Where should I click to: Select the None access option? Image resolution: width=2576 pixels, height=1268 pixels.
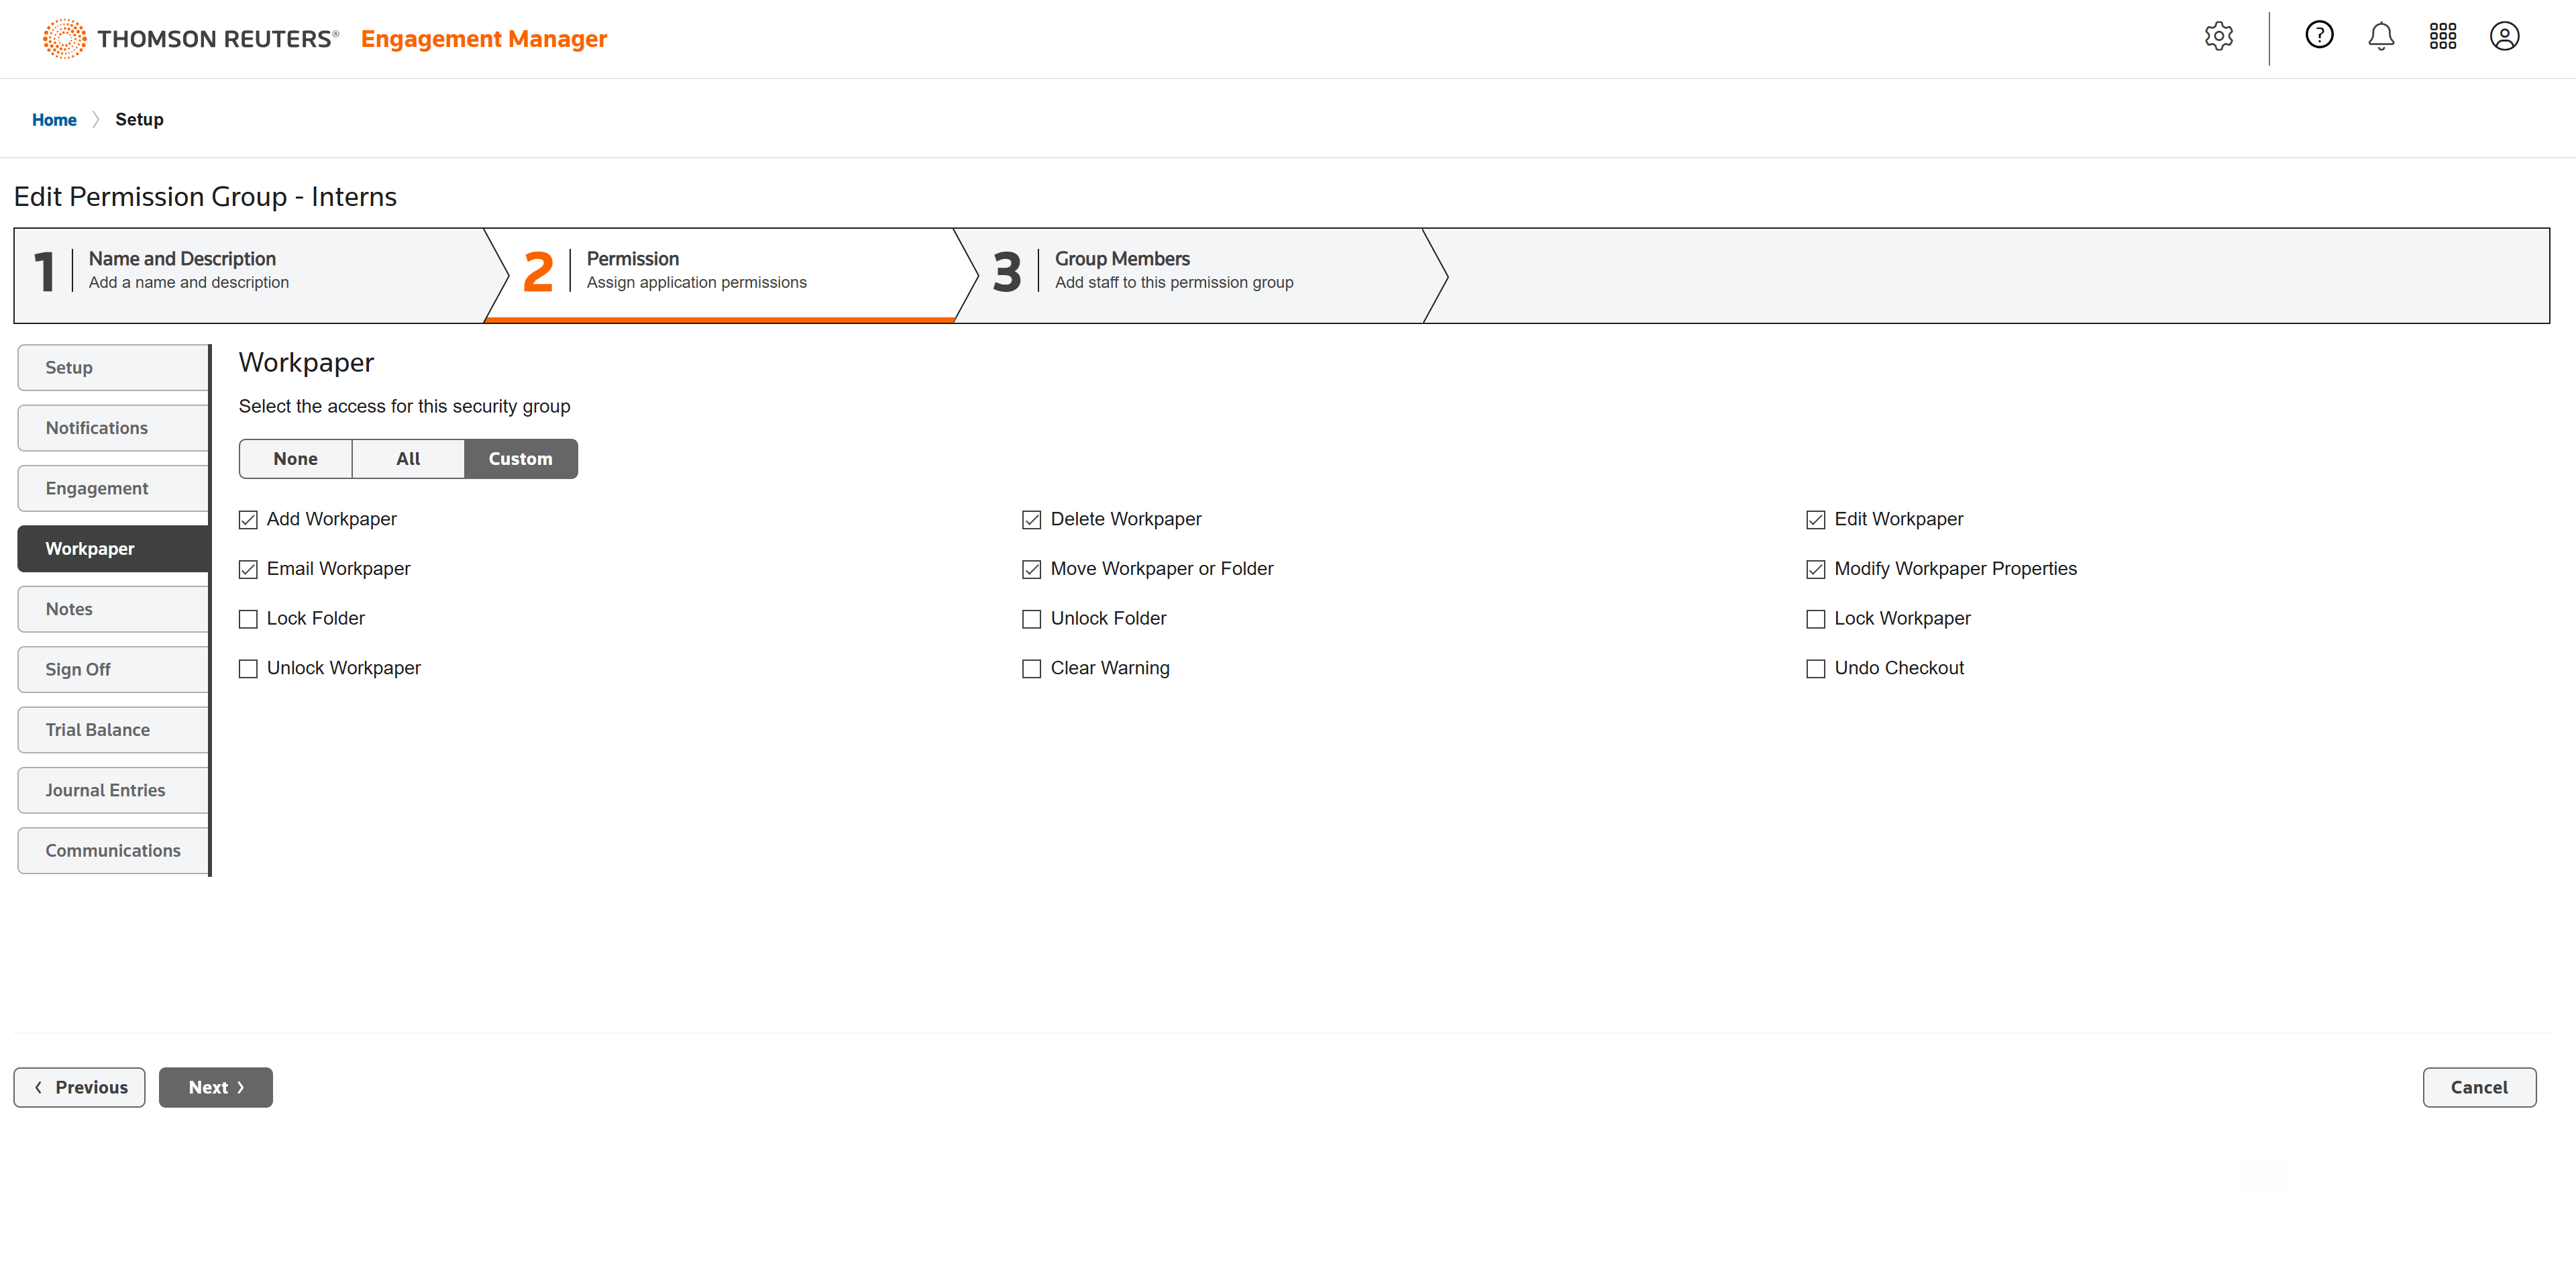tap(295, 459)
